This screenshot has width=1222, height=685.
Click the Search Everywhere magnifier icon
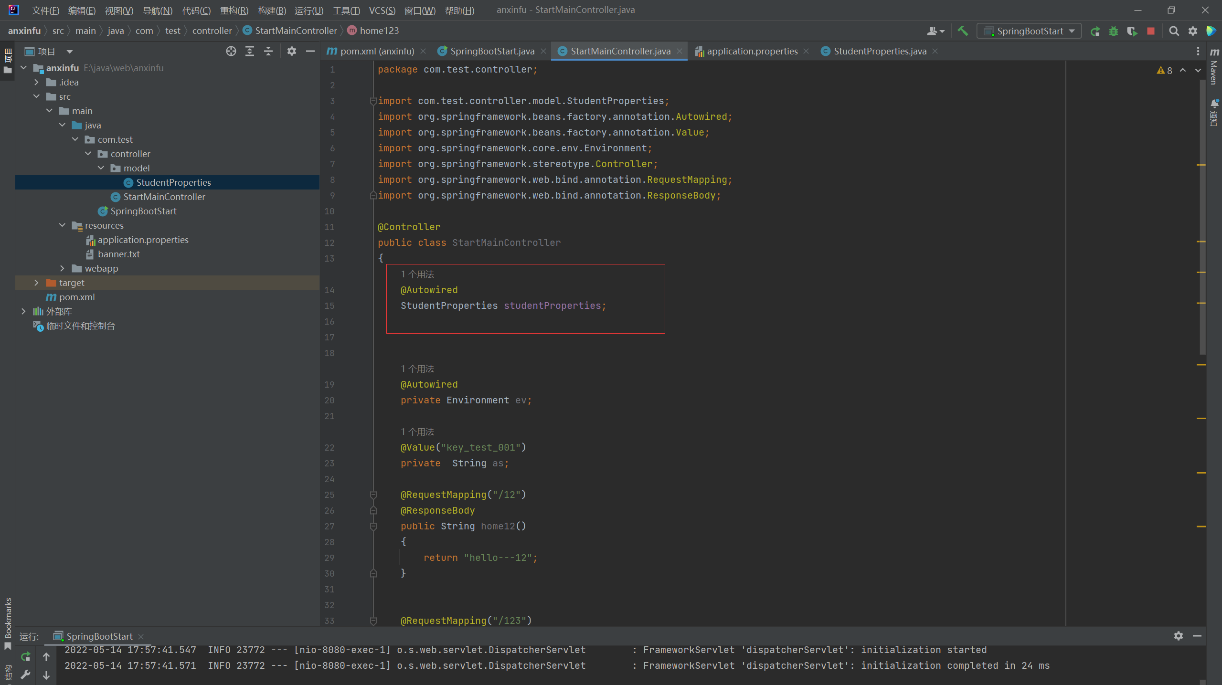(x=1174, y=31)
